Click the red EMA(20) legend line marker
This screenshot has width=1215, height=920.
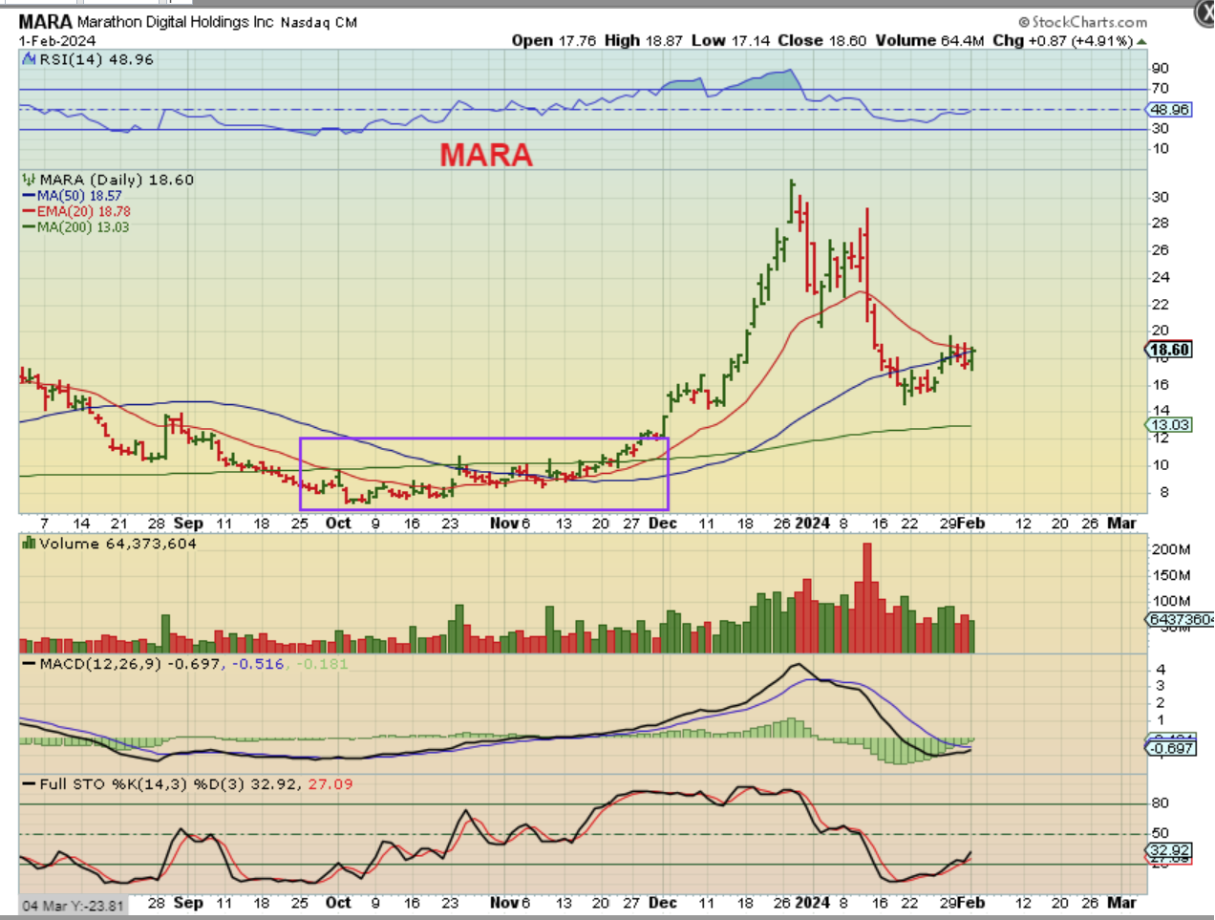point(30,212)
